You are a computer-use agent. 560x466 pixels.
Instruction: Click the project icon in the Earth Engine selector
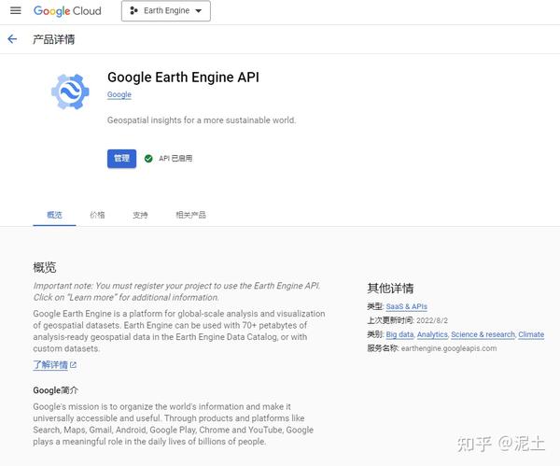(134, 11)
